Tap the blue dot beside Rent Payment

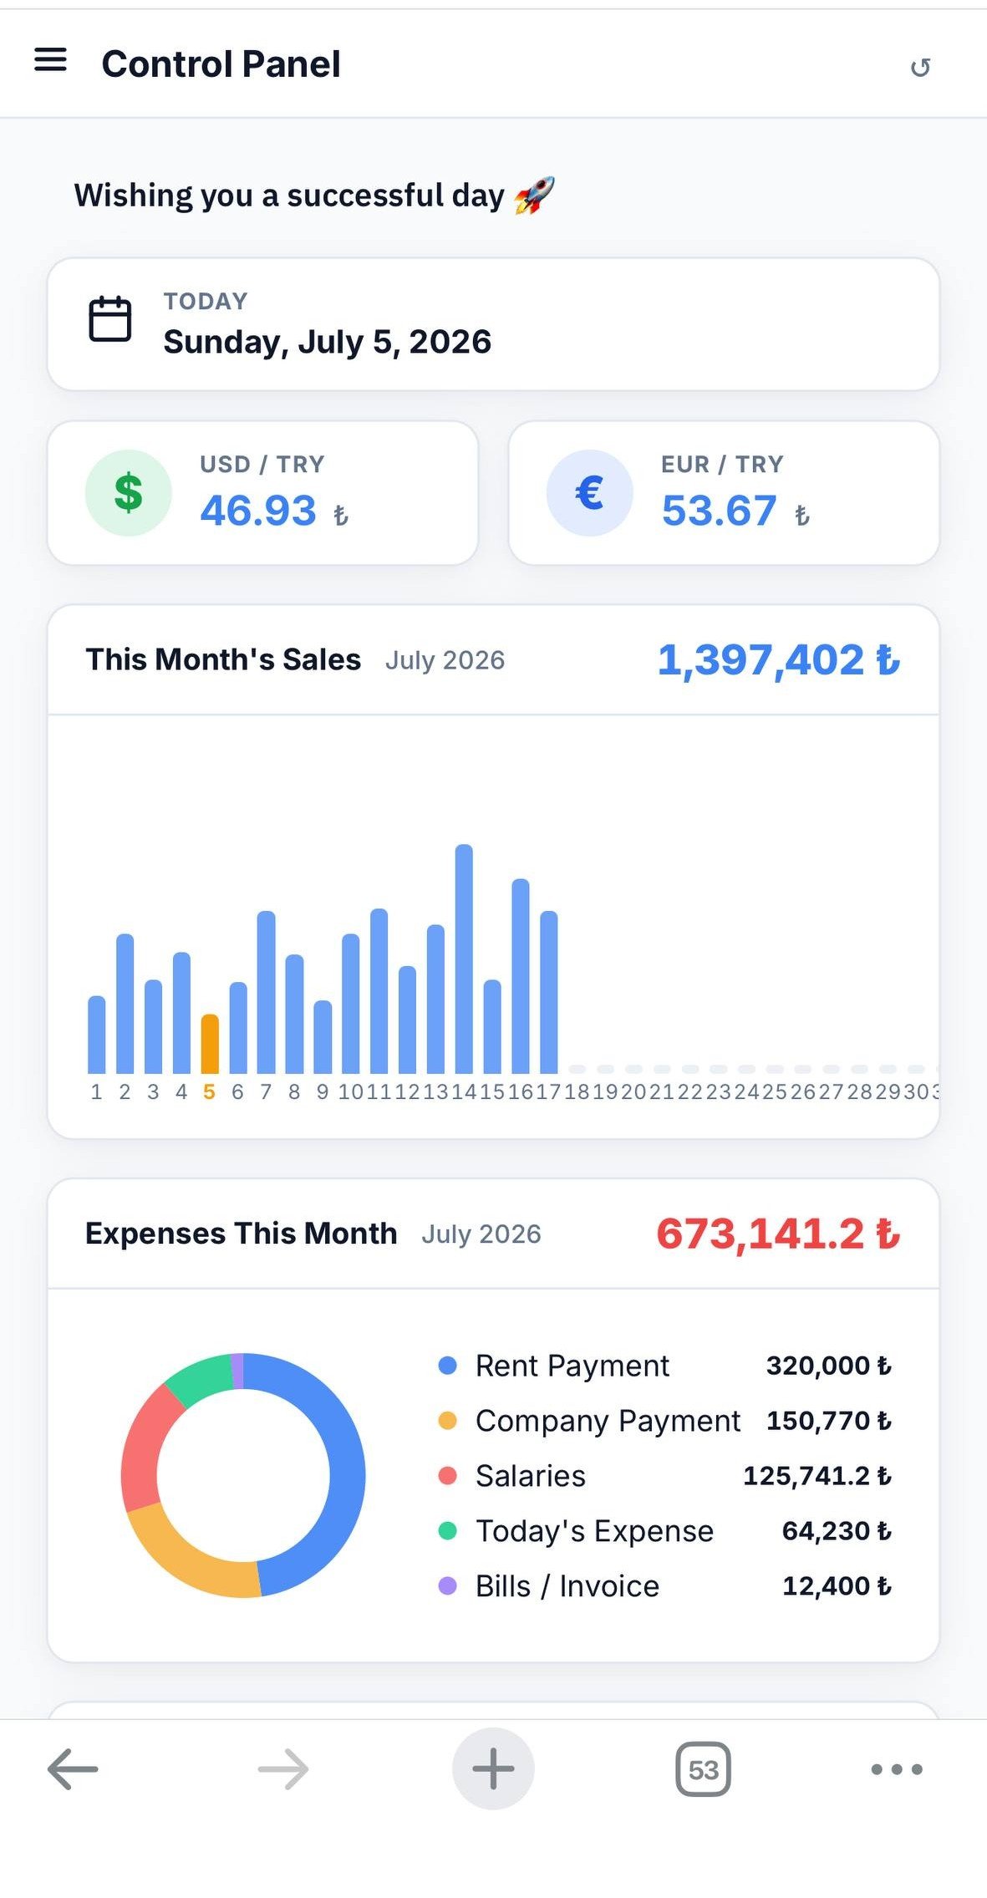coord(448,1366)
